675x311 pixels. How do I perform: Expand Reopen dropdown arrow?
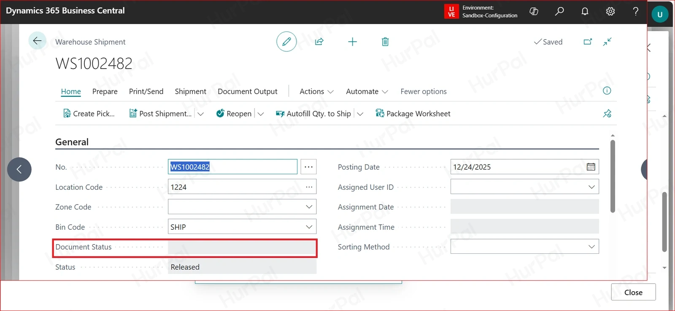(261, 114)
